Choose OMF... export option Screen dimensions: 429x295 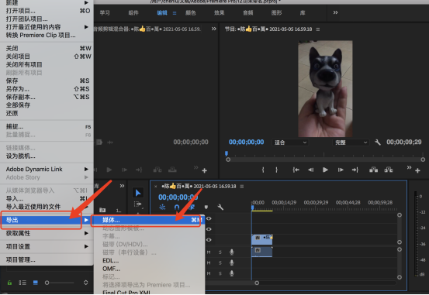point(111,269)
